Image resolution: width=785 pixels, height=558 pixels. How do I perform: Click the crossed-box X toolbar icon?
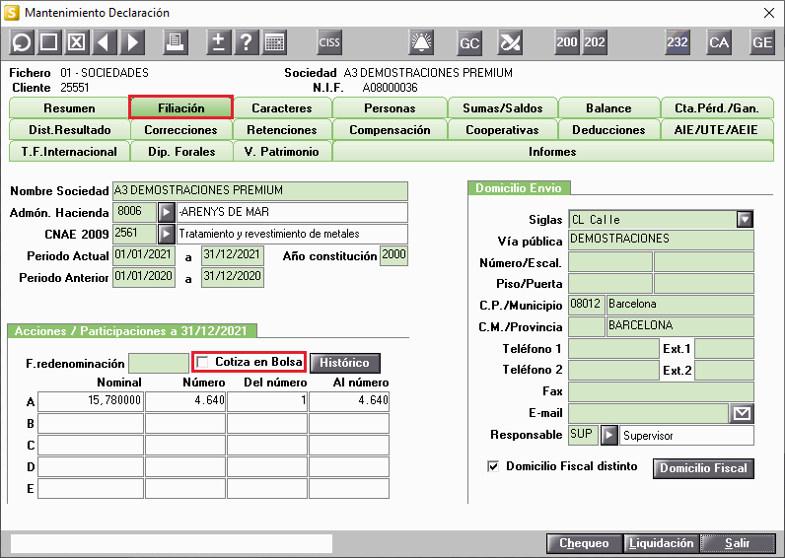(77, 42)
